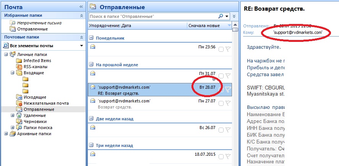The width and height of the screenshot is (339, 166).
Task: Collapse the Понедельник message group
Action: (91, 38)
